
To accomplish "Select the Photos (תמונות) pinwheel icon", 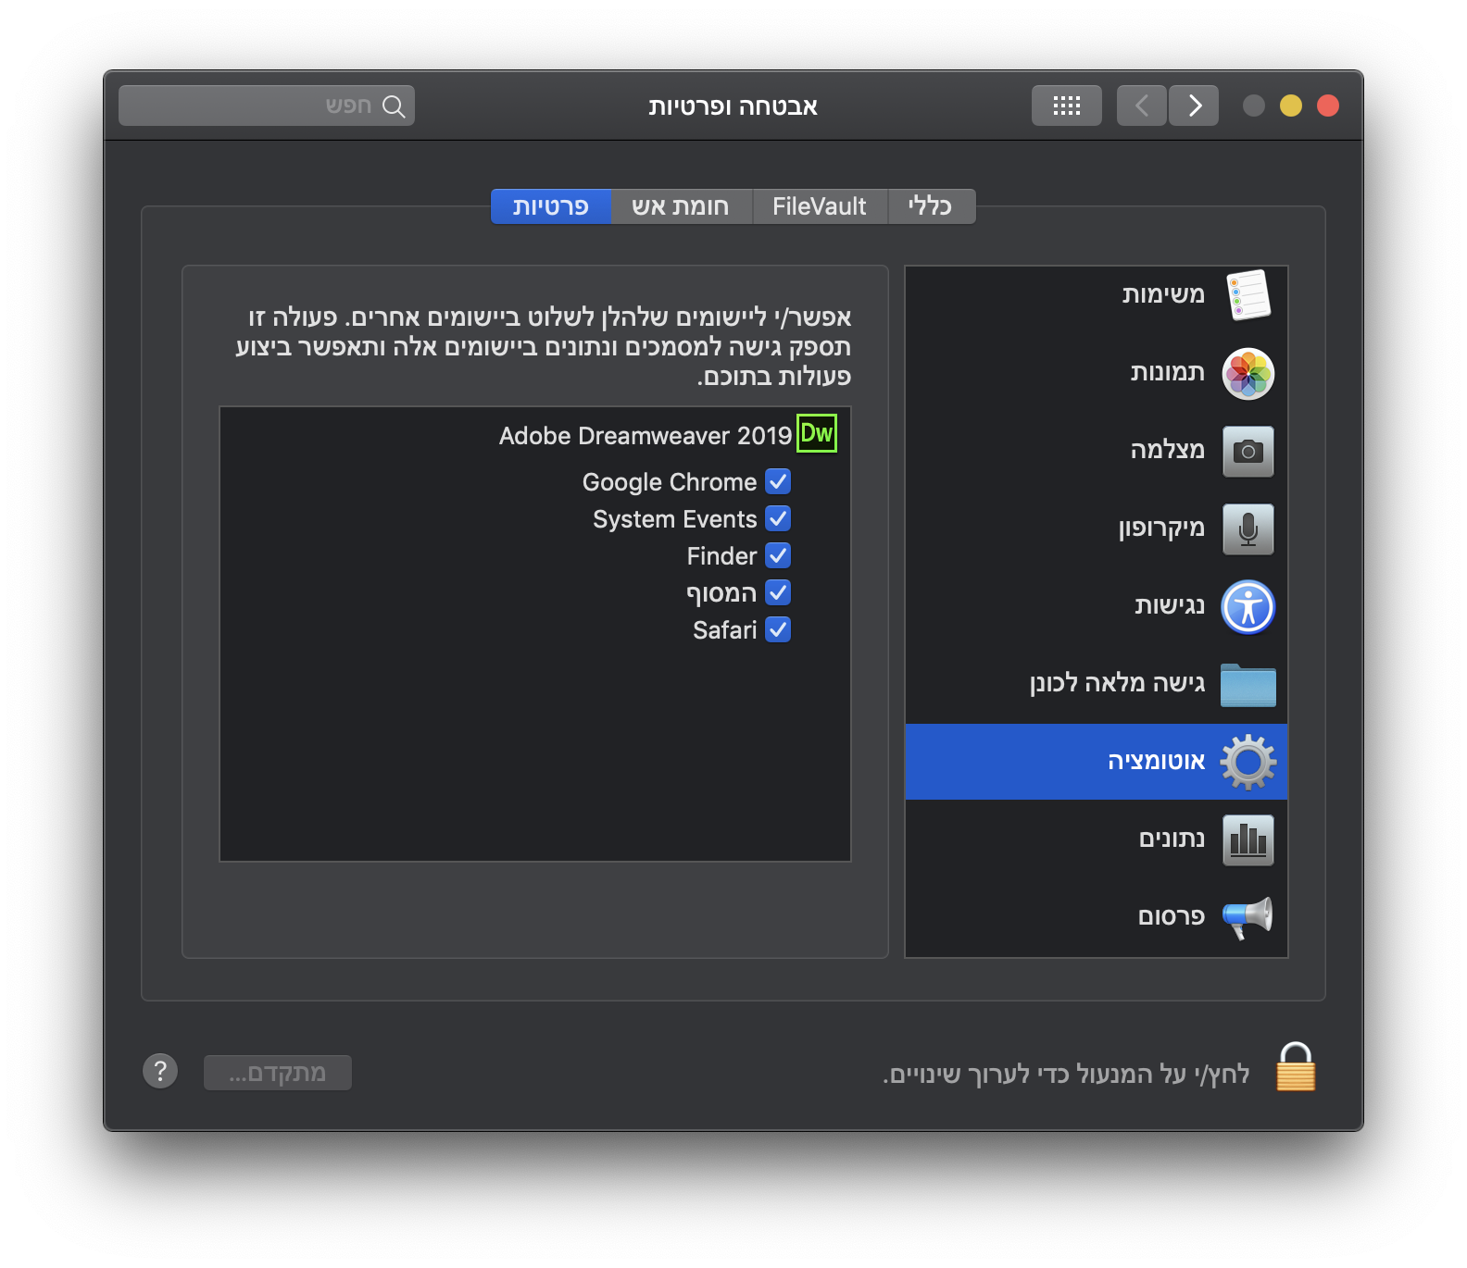I will [x=1248, y=374].
